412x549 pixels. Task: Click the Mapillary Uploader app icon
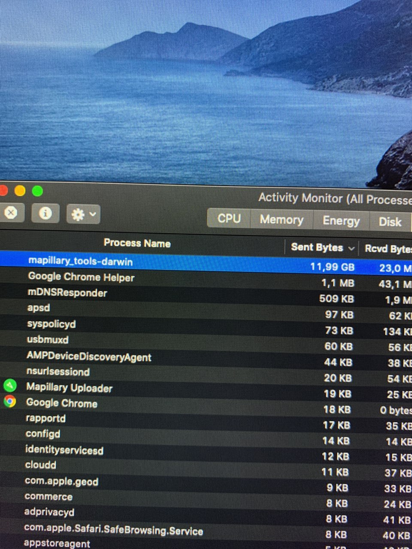point(9,386)
